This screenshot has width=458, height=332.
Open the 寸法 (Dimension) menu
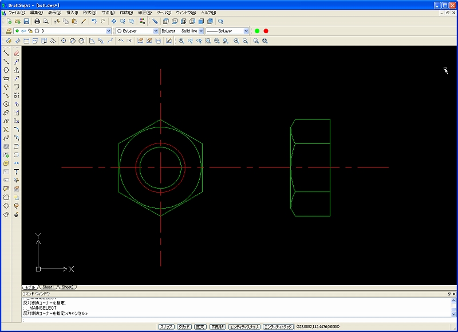coord(108,13)
